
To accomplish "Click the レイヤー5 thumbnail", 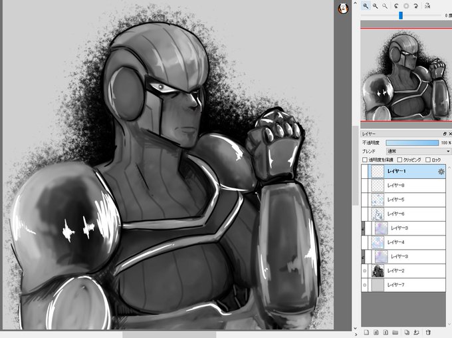I will (378, 200).
